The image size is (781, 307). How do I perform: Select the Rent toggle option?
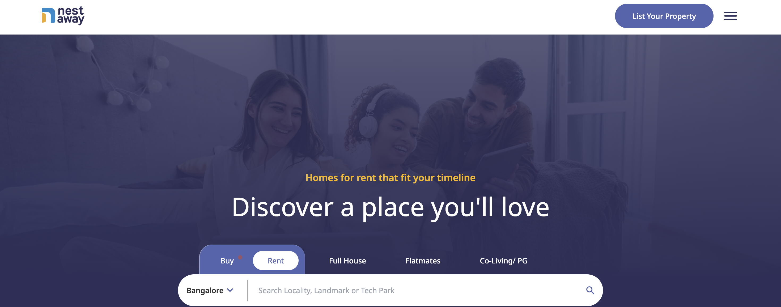coord(275,261)
